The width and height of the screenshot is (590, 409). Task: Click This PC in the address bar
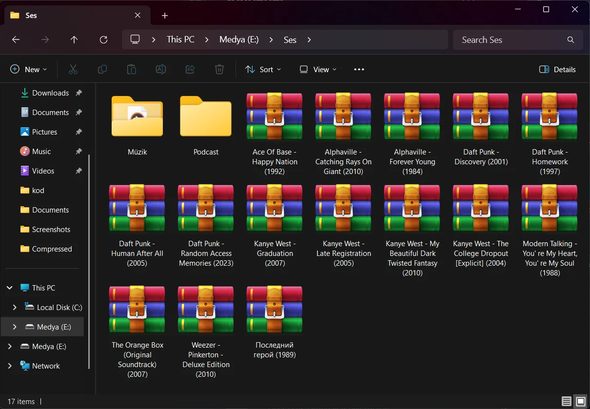pos(180,39)
